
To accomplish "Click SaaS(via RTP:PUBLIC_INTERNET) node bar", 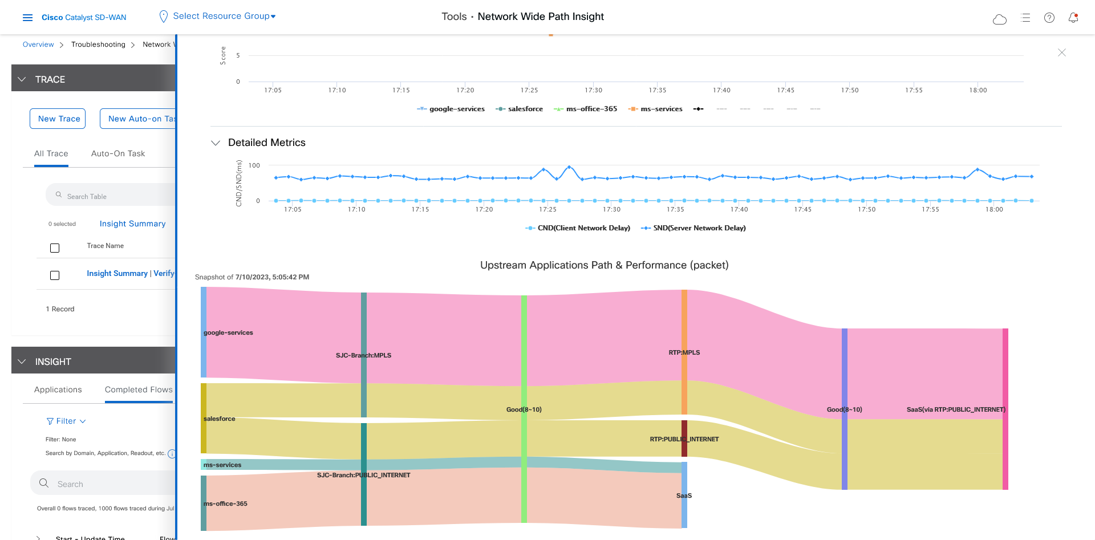I will pos(1005,409).
